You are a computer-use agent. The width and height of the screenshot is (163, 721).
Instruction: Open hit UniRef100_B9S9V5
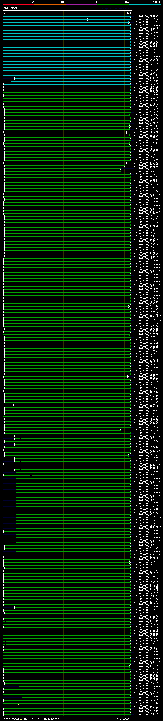pyautogui.click(x=146, y=17)
